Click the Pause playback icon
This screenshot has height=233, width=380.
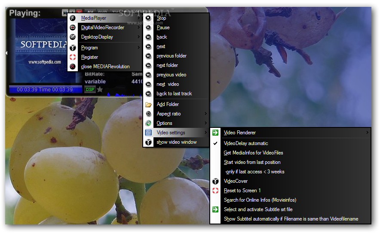148,27
